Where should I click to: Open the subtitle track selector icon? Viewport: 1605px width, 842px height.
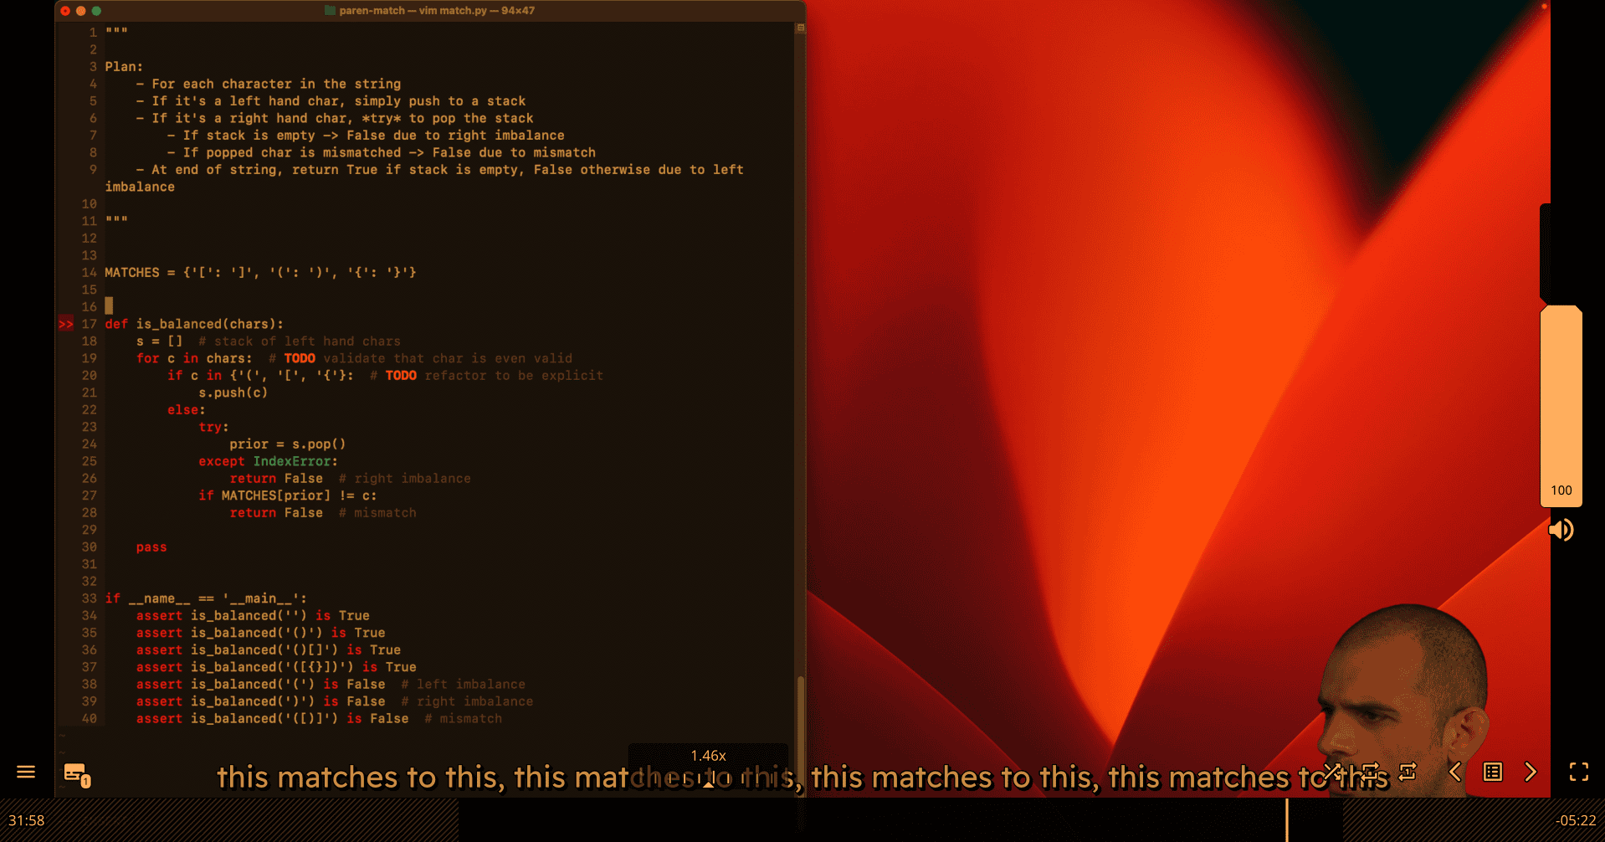tap(76, 774)
